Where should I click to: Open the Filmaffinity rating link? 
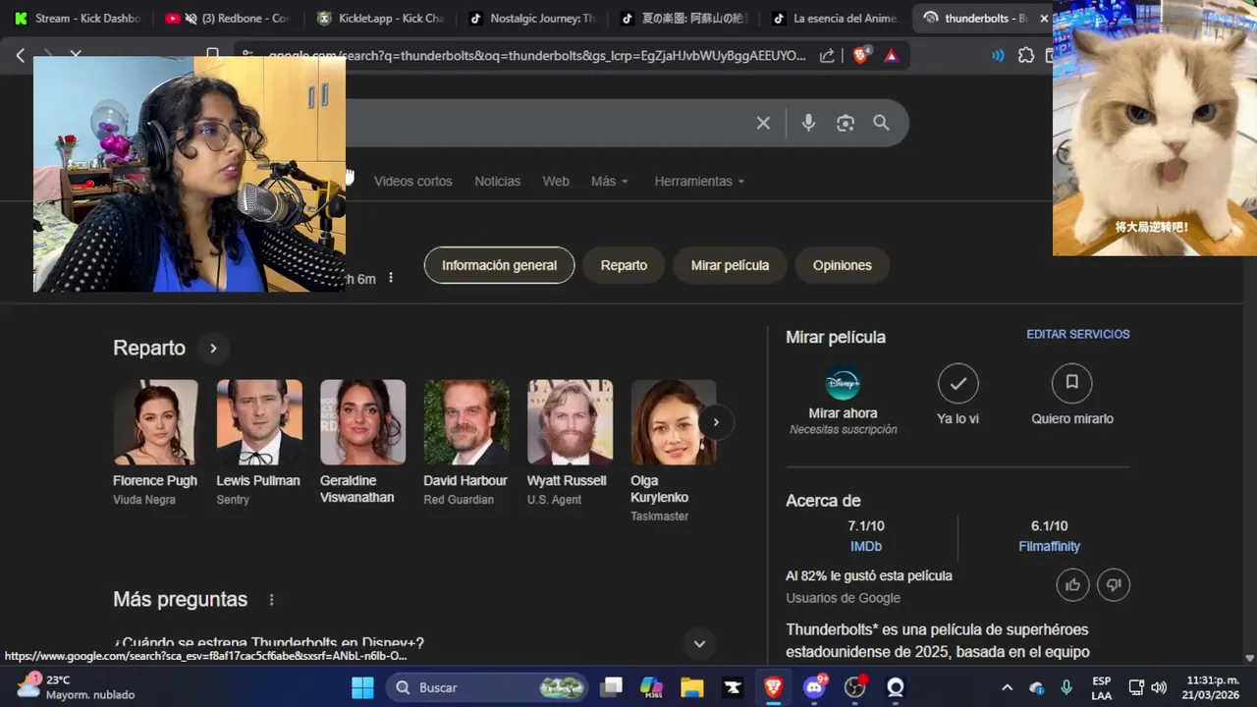coord(1049,546)
